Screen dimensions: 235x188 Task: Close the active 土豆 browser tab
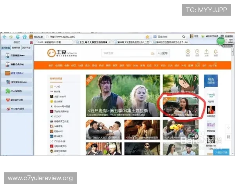[110, 42]
